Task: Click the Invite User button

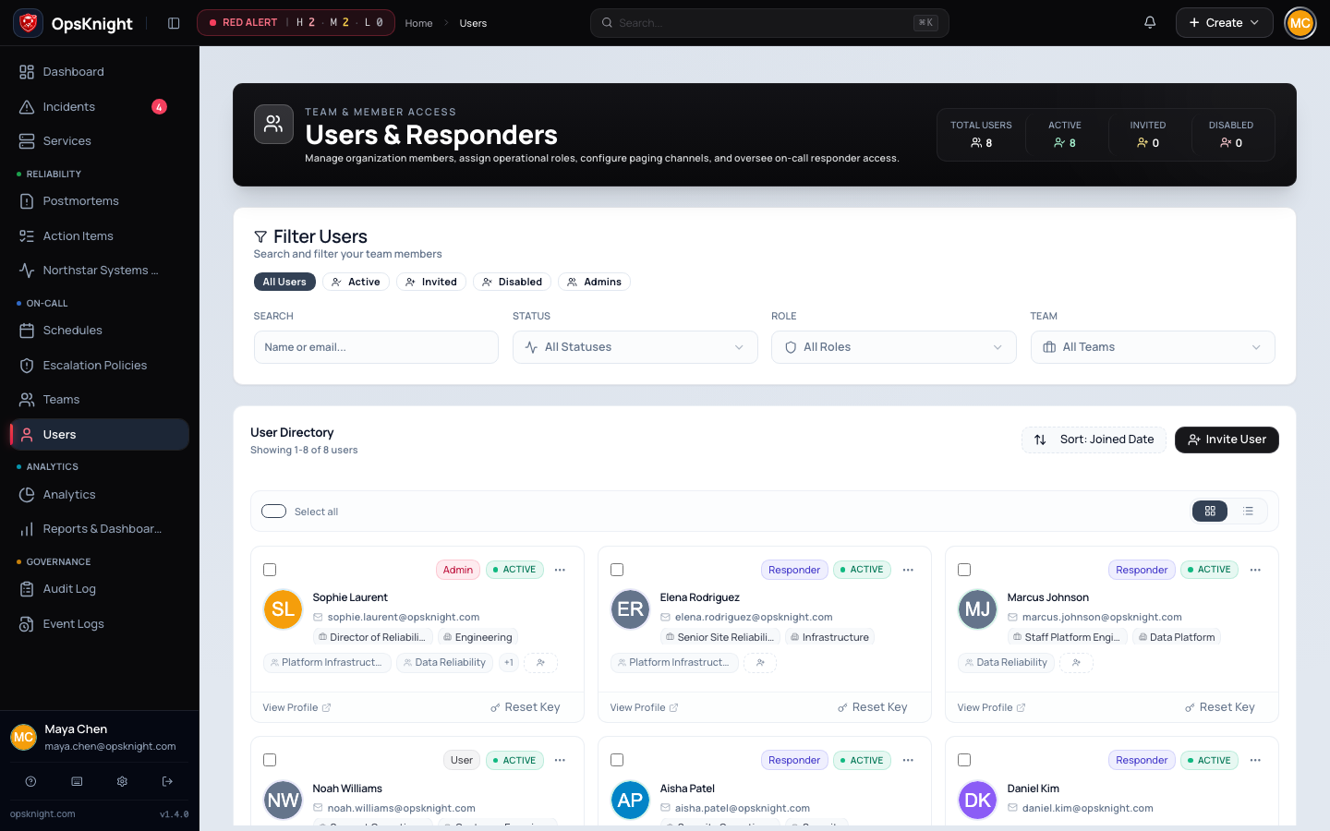Action: click(x=1227, y=440)
